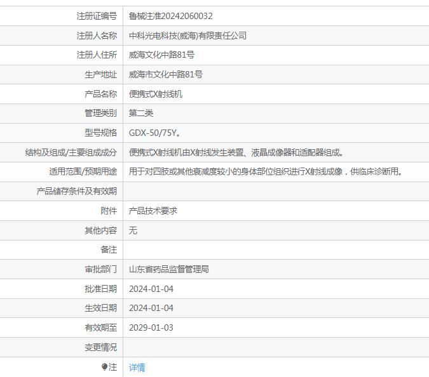Click the 注 label in last row
429x377 pixels.
(x=112, y=367)
